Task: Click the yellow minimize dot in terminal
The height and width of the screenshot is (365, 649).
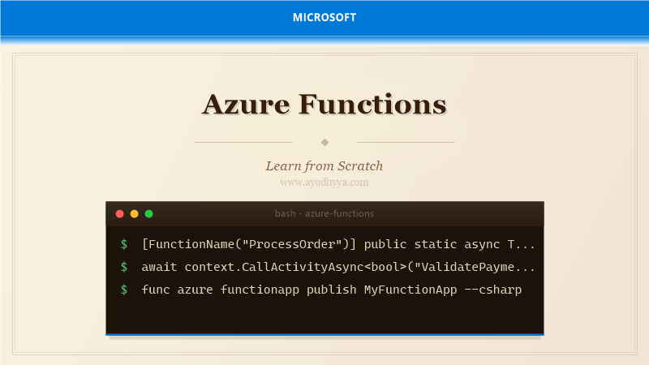Action: (x=134, y=213)
